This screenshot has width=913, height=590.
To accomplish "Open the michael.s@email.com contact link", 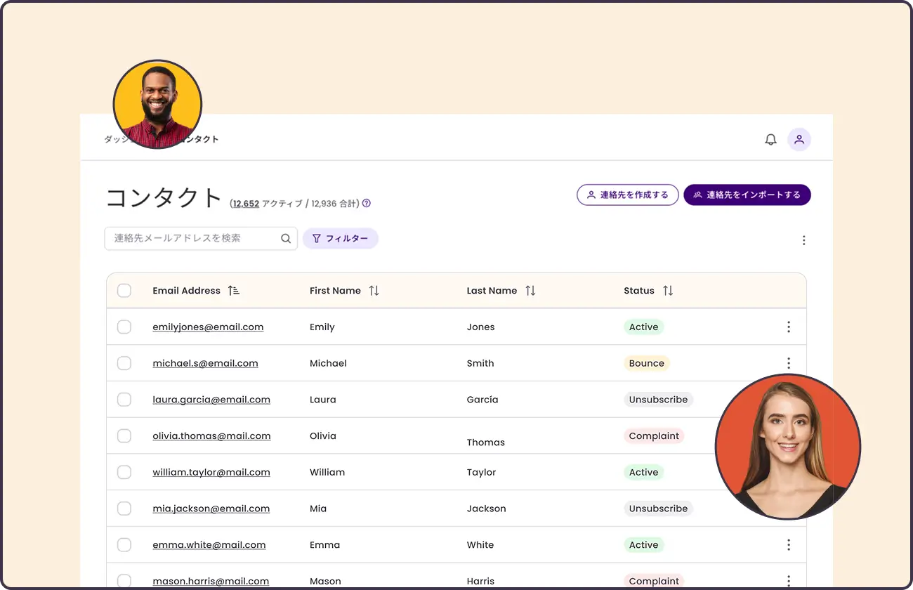I will click(205, 363).
